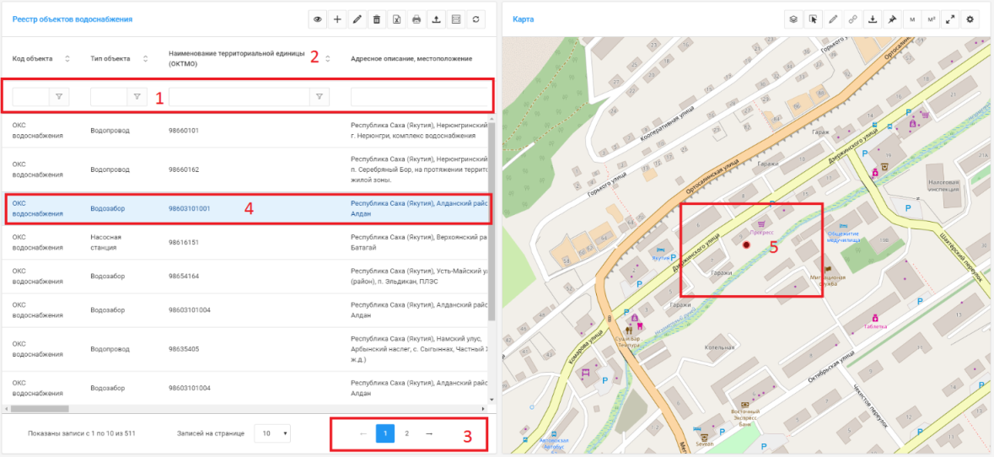This screenshot has height=457, width=994.
Task: Click the eye icon in registry toolbar
Action: click(318, 19)
